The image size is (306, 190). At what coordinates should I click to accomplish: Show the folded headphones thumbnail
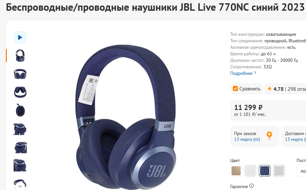click(20, 92)
